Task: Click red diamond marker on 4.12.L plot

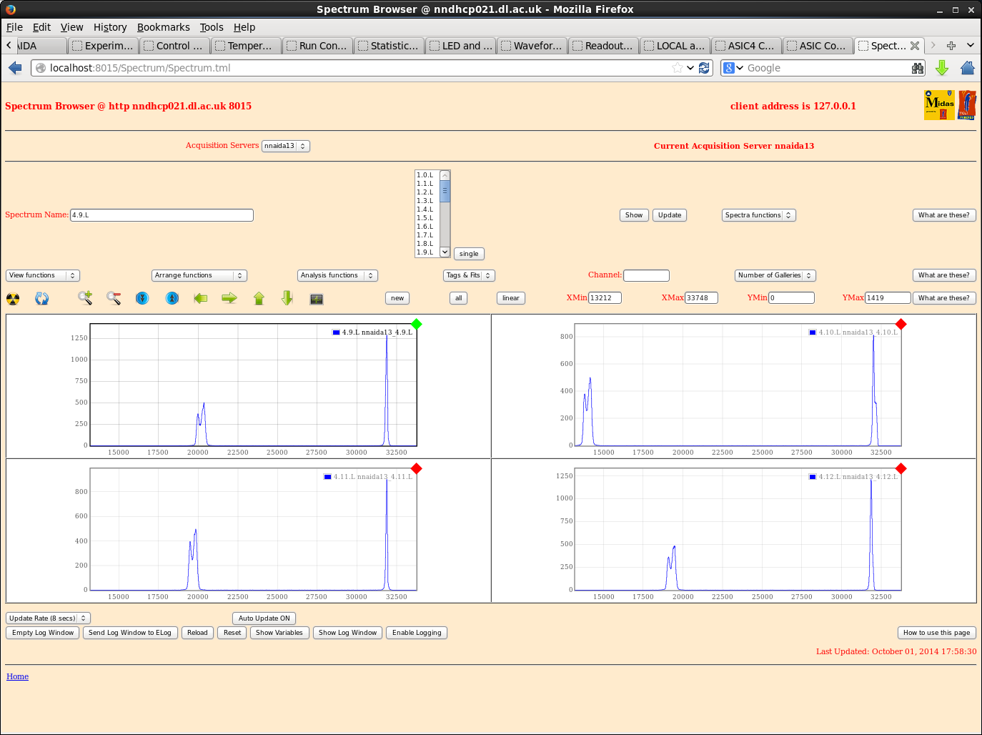Action: (901, 468)
